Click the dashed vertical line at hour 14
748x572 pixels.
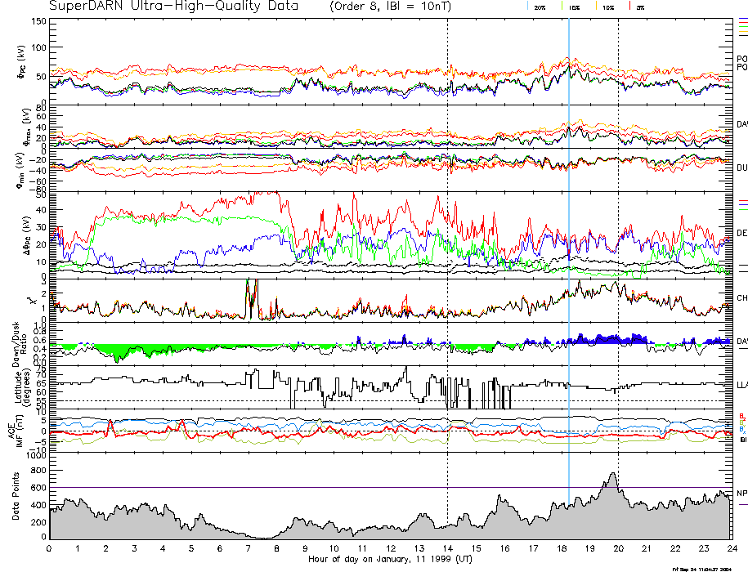[x=447, y=245]
